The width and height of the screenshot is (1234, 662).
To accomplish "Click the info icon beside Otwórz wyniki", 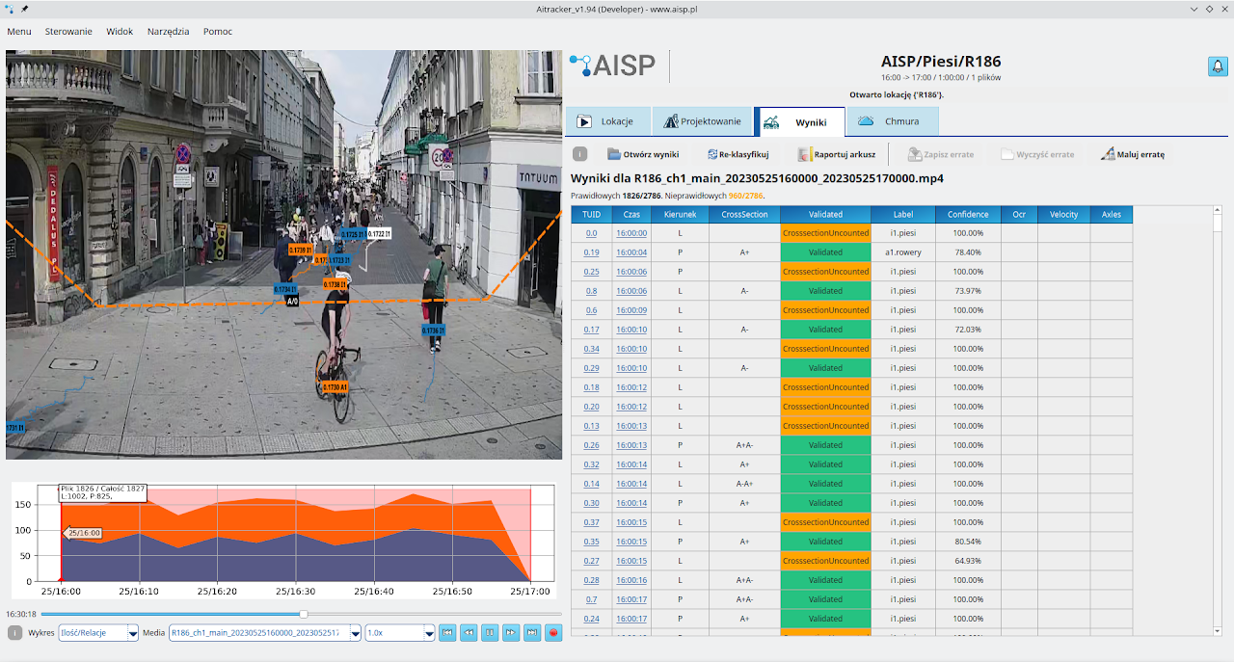I will point(579,154).
